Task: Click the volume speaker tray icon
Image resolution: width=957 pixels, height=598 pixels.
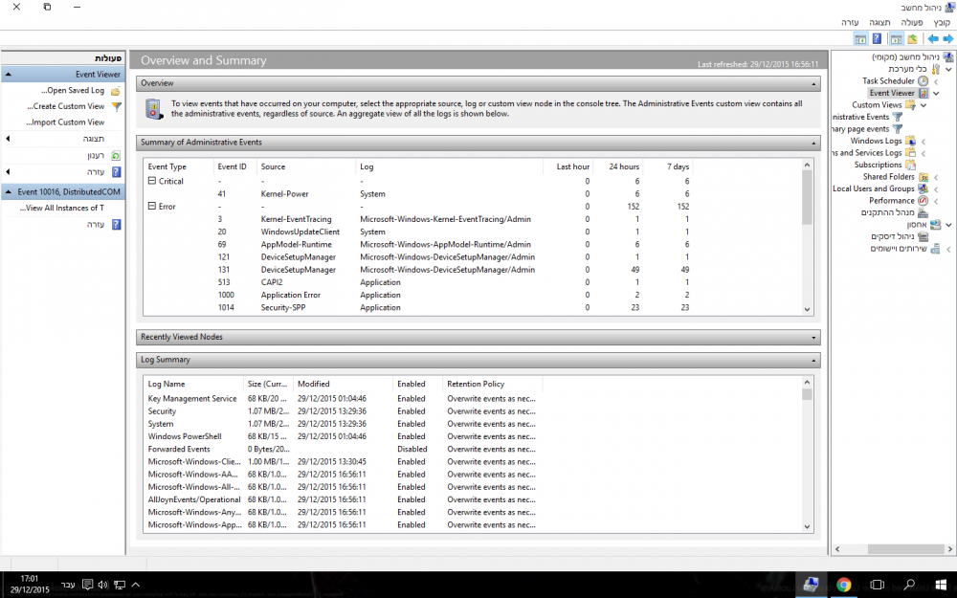Action: 103,585
